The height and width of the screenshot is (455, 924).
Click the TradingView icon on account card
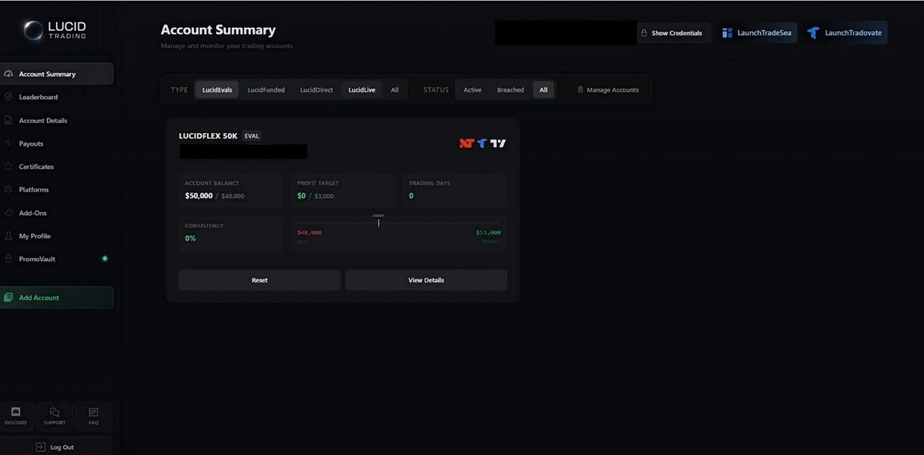click(x=498, y=143)
